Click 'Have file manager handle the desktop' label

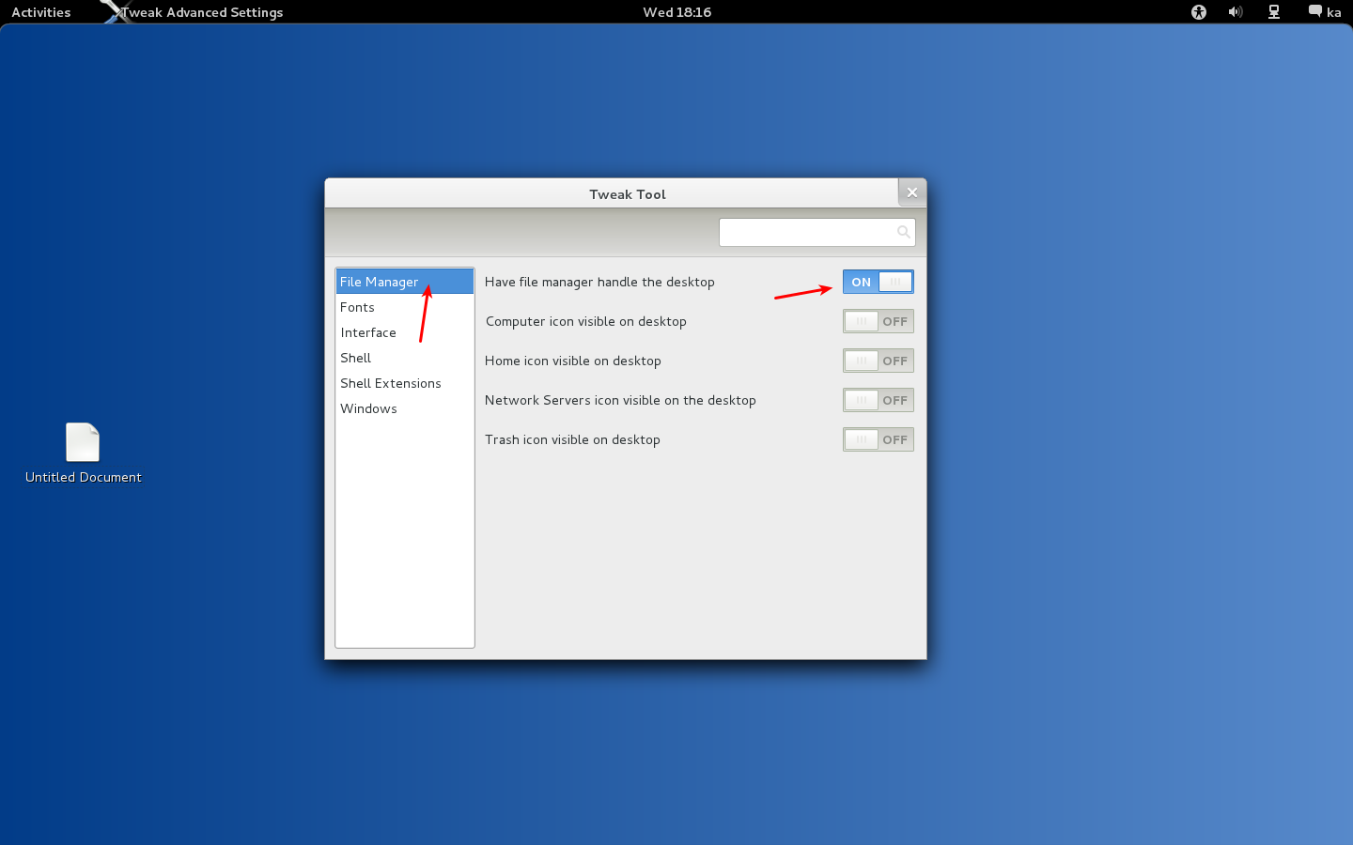599,282
